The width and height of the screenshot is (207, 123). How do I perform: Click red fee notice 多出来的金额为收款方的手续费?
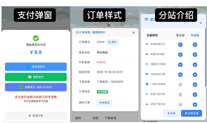point(36,97)
